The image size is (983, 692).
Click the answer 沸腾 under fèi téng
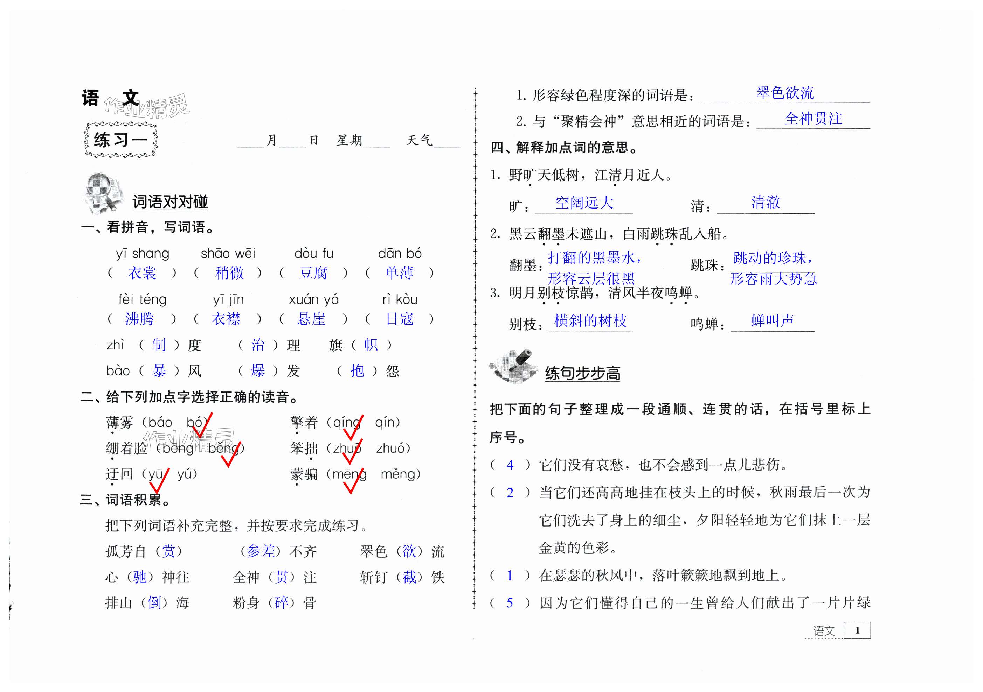(140, 319)
